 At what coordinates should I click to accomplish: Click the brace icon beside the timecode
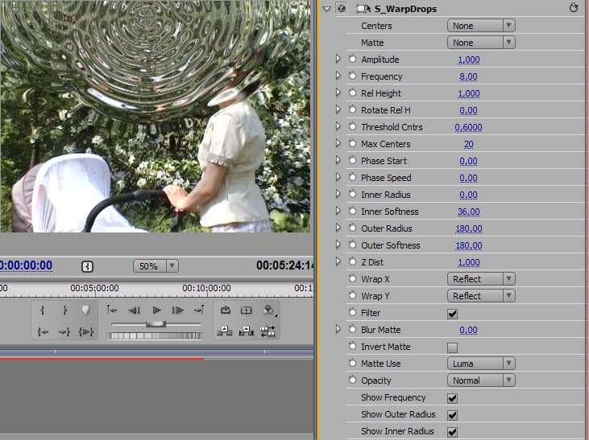[88, 267]
